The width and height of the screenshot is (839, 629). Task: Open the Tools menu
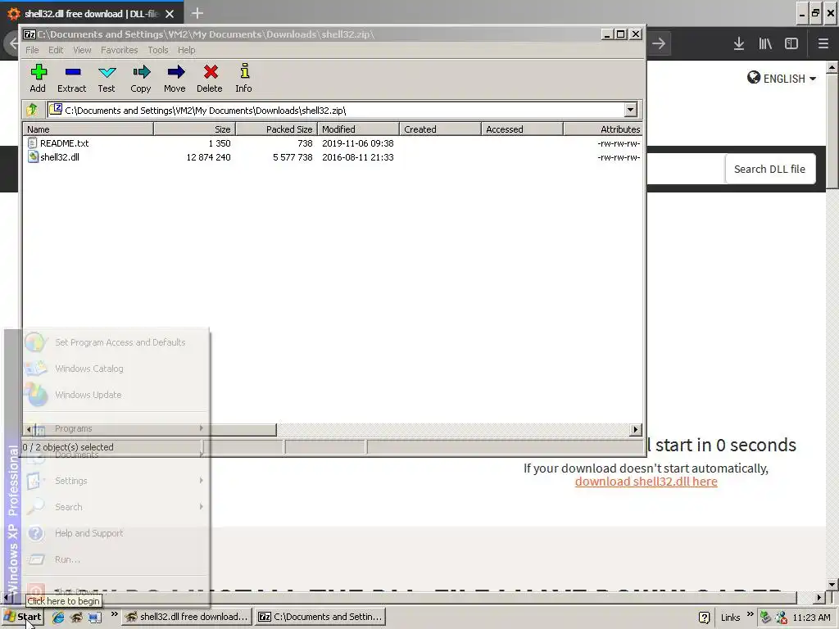[x=158, y=50]
